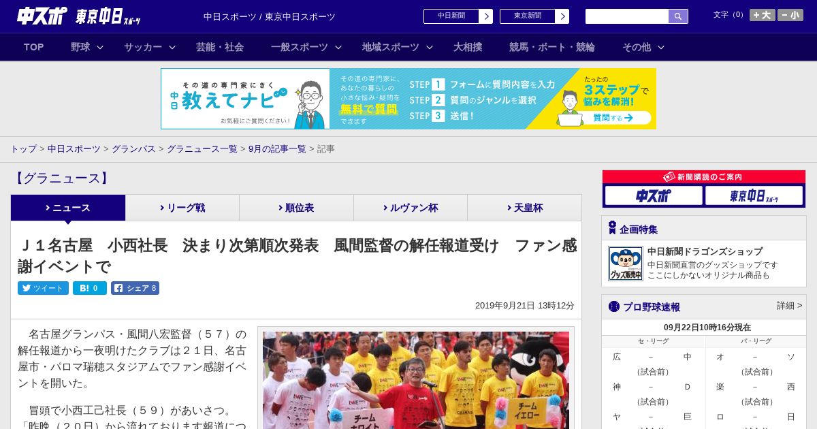Expand the 地域スポーツ dropdown chevron
This screenshot has height=429, width=817.
pyautogui.click(x=429, y=47)
